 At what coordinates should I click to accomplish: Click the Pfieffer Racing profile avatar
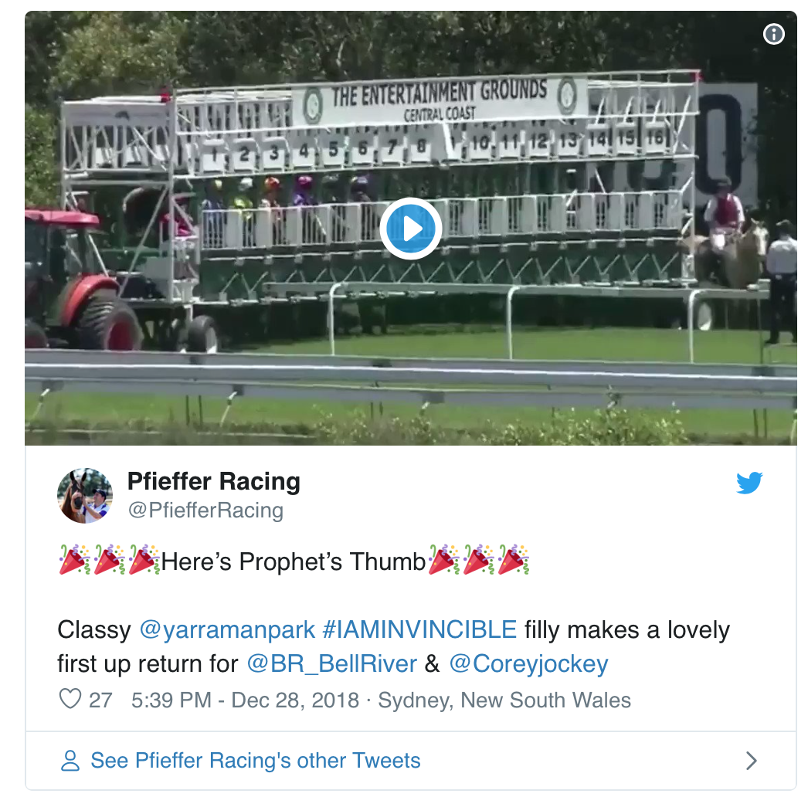pyautogui.click(x=84, y=496)
